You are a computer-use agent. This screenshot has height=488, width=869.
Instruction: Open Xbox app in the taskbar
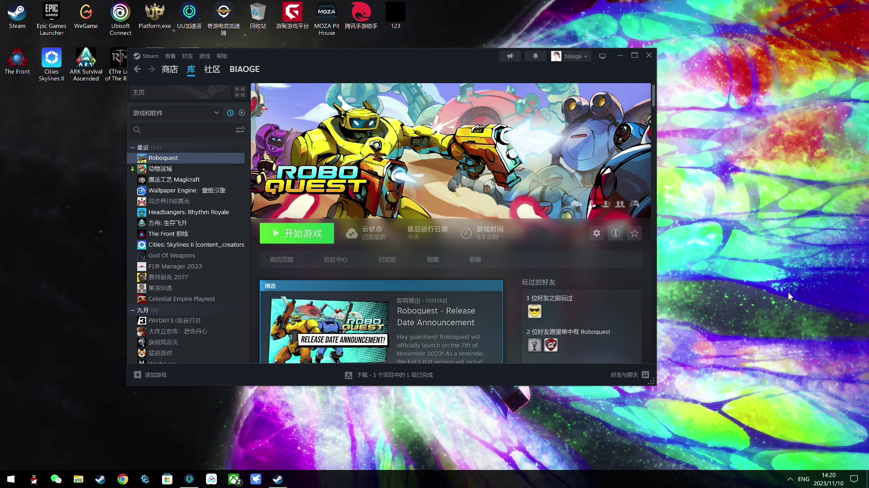[234, 479]
